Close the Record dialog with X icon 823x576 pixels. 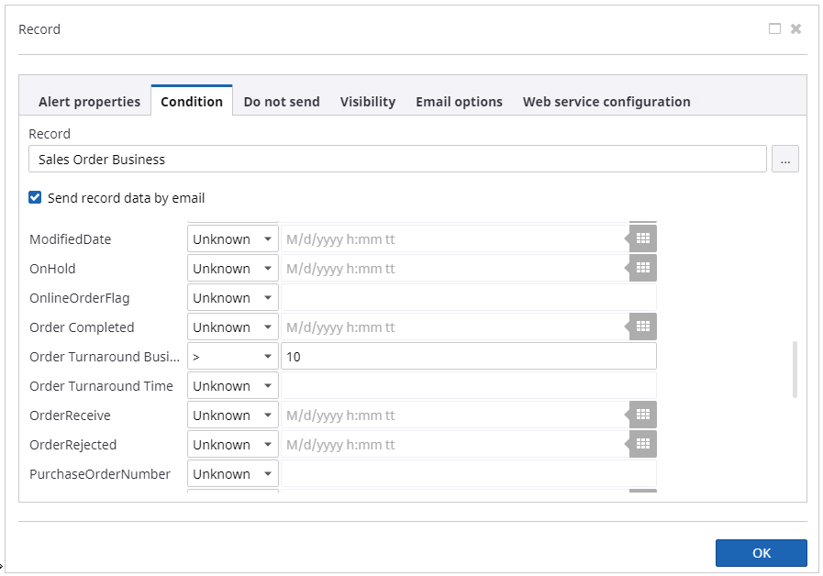coord(795,29)
